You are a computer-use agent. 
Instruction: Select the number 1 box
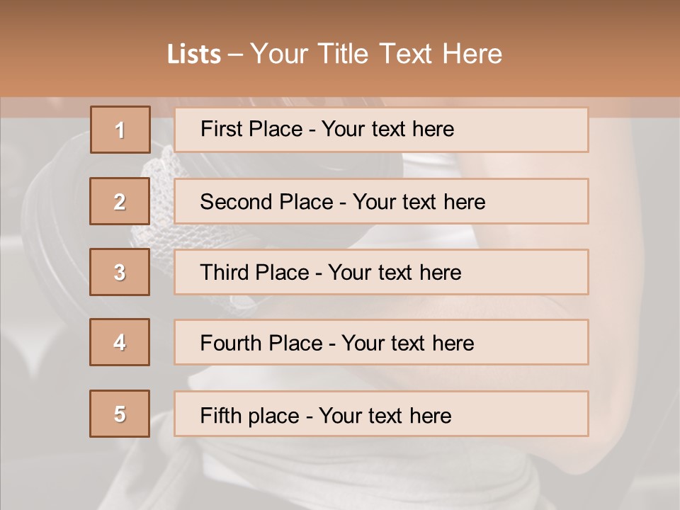click(x=120, y=130)
